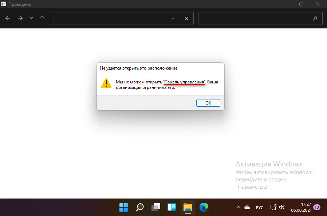Open notification center badge 10

click(317, 207)
